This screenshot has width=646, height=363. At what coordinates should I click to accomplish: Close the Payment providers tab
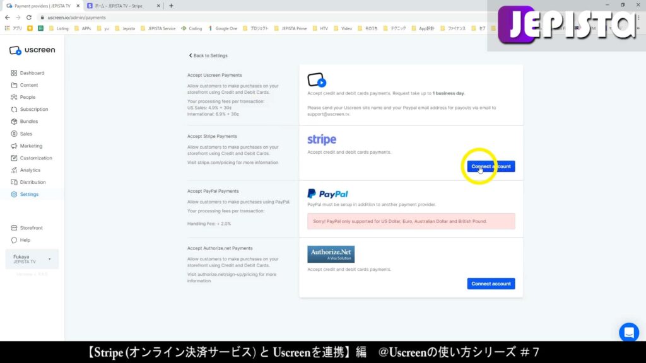78,6
